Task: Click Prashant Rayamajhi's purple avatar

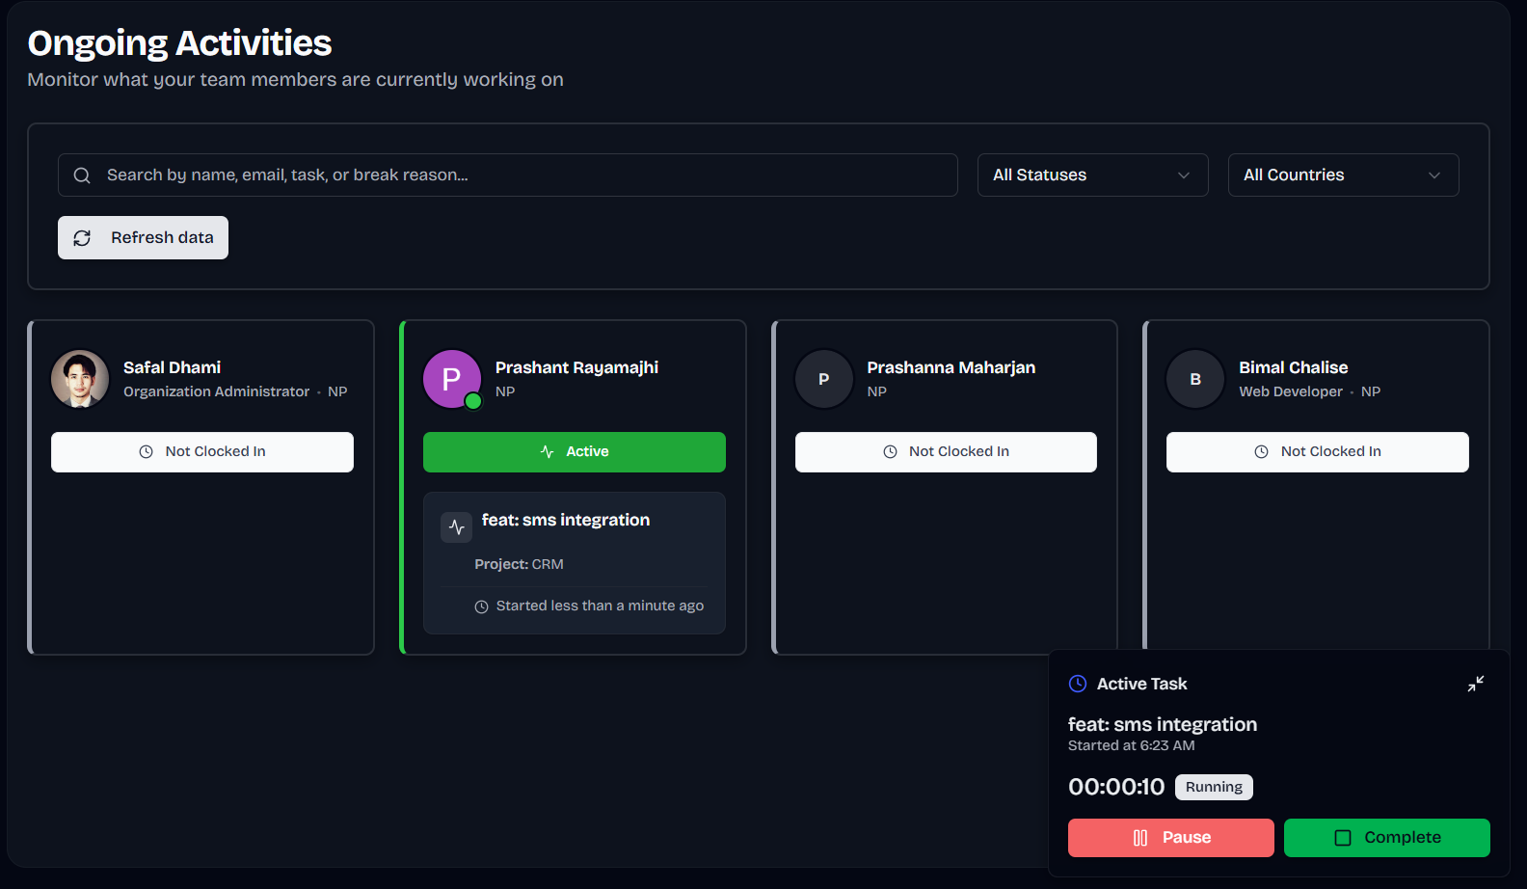Action: click(x=451, y=379)
